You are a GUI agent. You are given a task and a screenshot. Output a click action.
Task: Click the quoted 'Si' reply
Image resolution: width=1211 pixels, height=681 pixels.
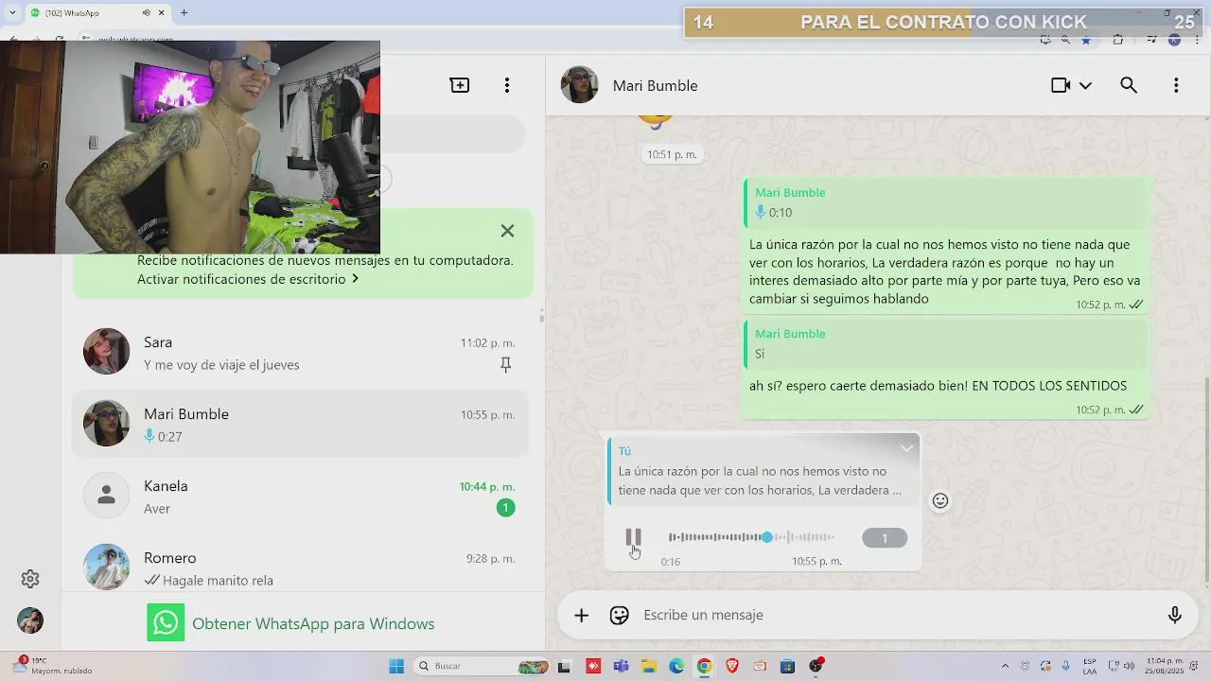point(946,344)
